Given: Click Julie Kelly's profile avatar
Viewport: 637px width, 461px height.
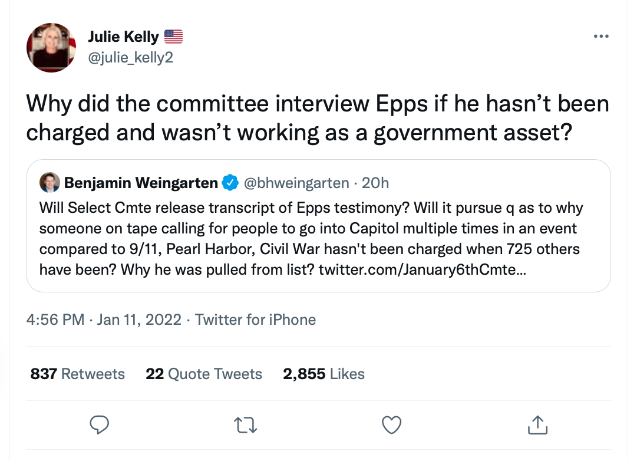Looking at the screenshot, I should (52, 48).
